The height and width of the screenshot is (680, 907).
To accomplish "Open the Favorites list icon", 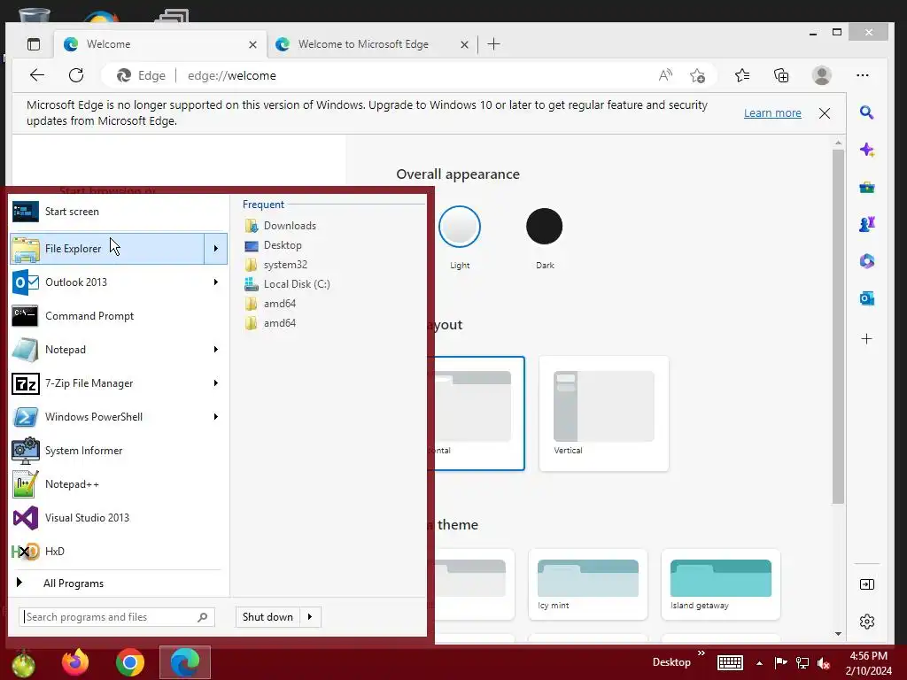I will coord(742,75).
